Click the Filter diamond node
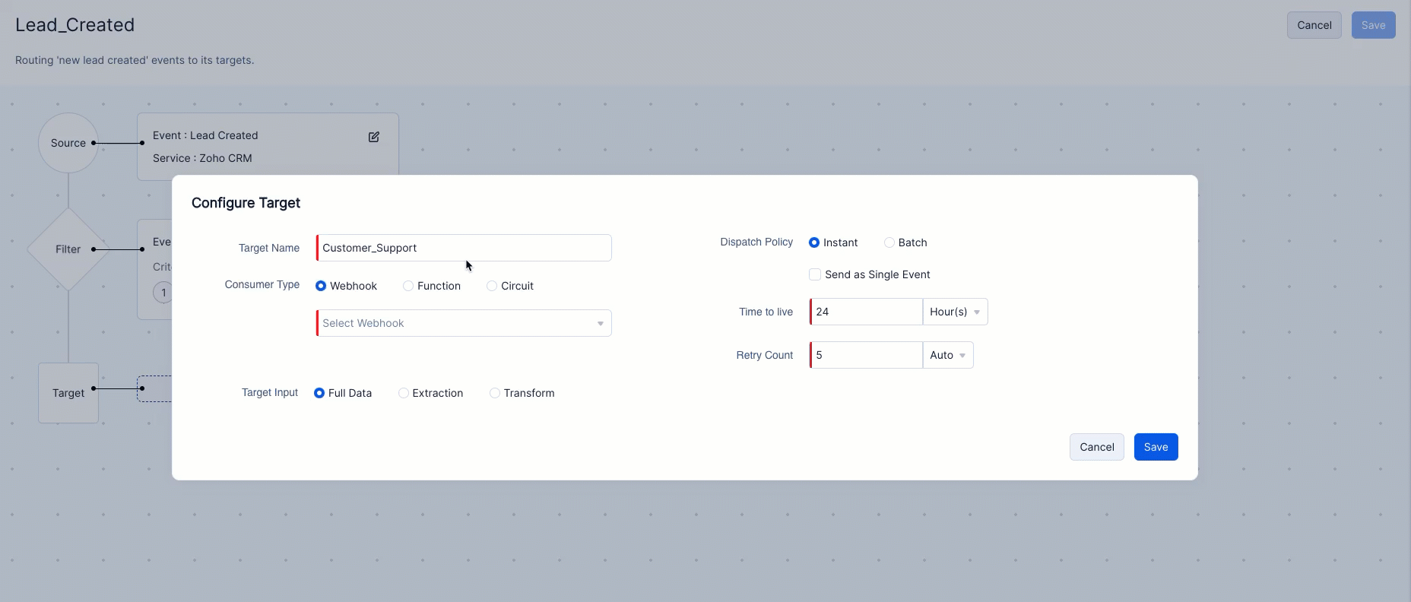 point(68,249)
